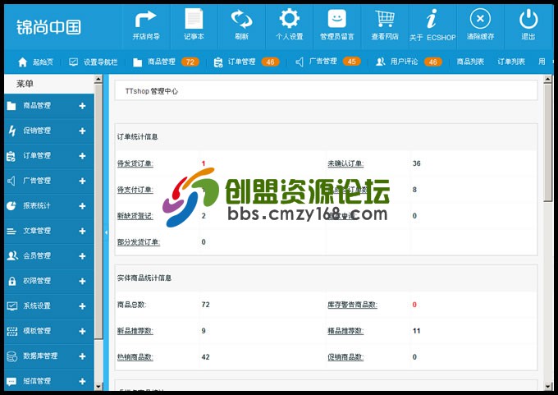
Task: Click the sidebar 文章管理 lines icon
Action: pos(11,231)
